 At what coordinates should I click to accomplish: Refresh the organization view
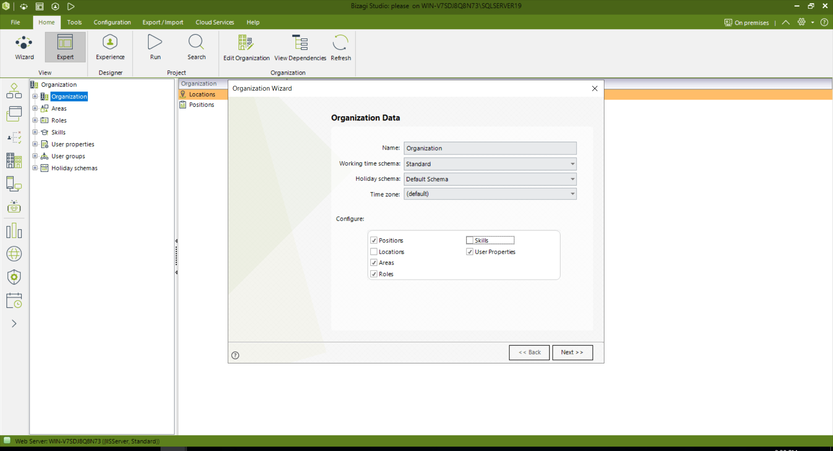pyautogui.click(x=341, y=48)
